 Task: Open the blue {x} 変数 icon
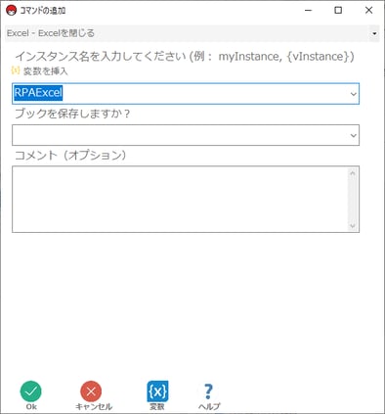coord(157,391)
